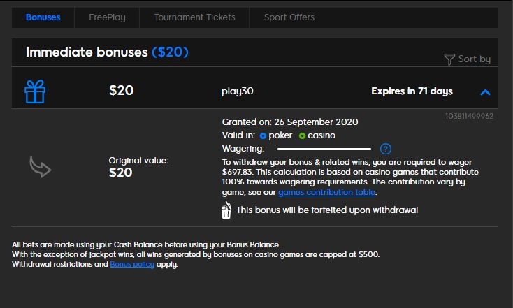
Task: Click the Sort by funnel icon
Action: click(x=449, y=59)
